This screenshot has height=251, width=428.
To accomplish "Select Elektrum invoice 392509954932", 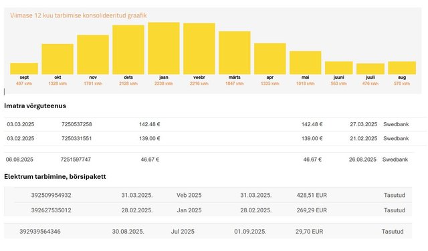I will coord(51,195).
